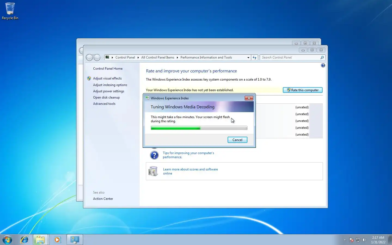
Task: Click the Tuning Windows Media Decoding heading
Action: (x=183, y=107)
